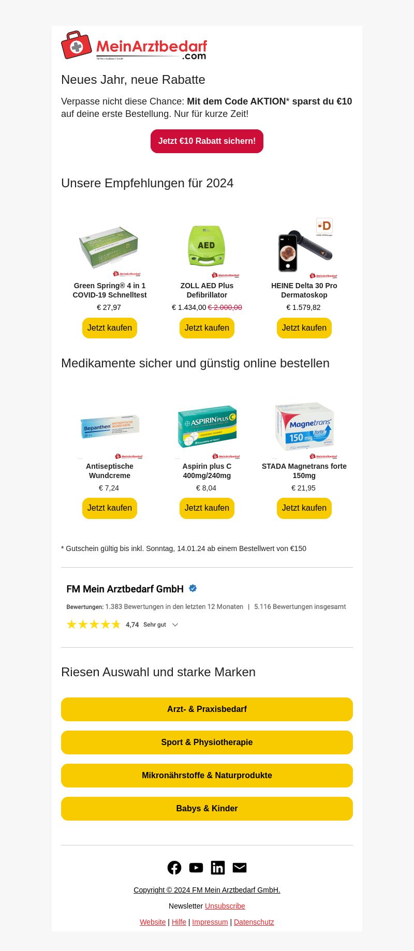Click the MeinArztbedarf logo

[134, 45]
